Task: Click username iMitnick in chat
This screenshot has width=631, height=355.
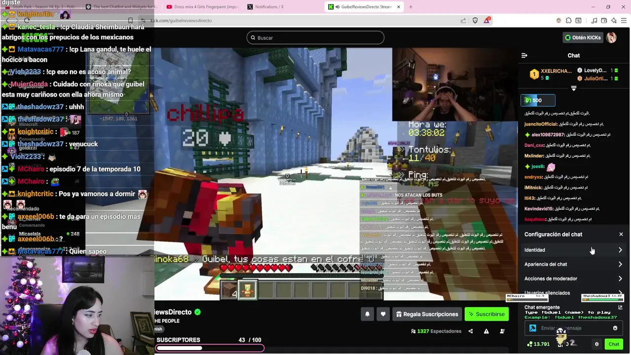Action: click(x=533, y=188)
